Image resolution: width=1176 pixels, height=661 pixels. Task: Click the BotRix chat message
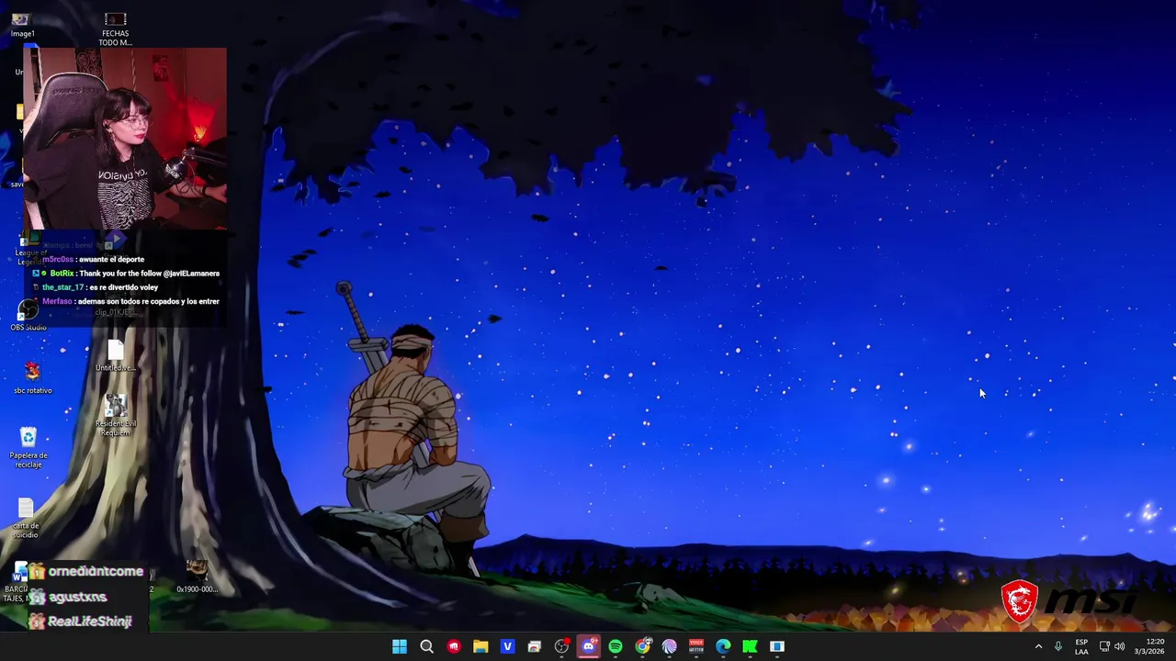point(126,274)
